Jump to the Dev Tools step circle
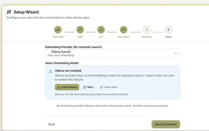 (x=124, y=30)
